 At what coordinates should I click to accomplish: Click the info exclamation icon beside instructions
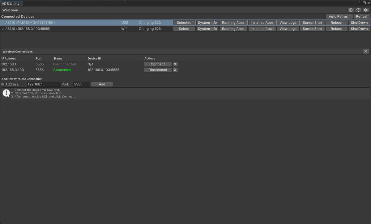tap(6, 93)
